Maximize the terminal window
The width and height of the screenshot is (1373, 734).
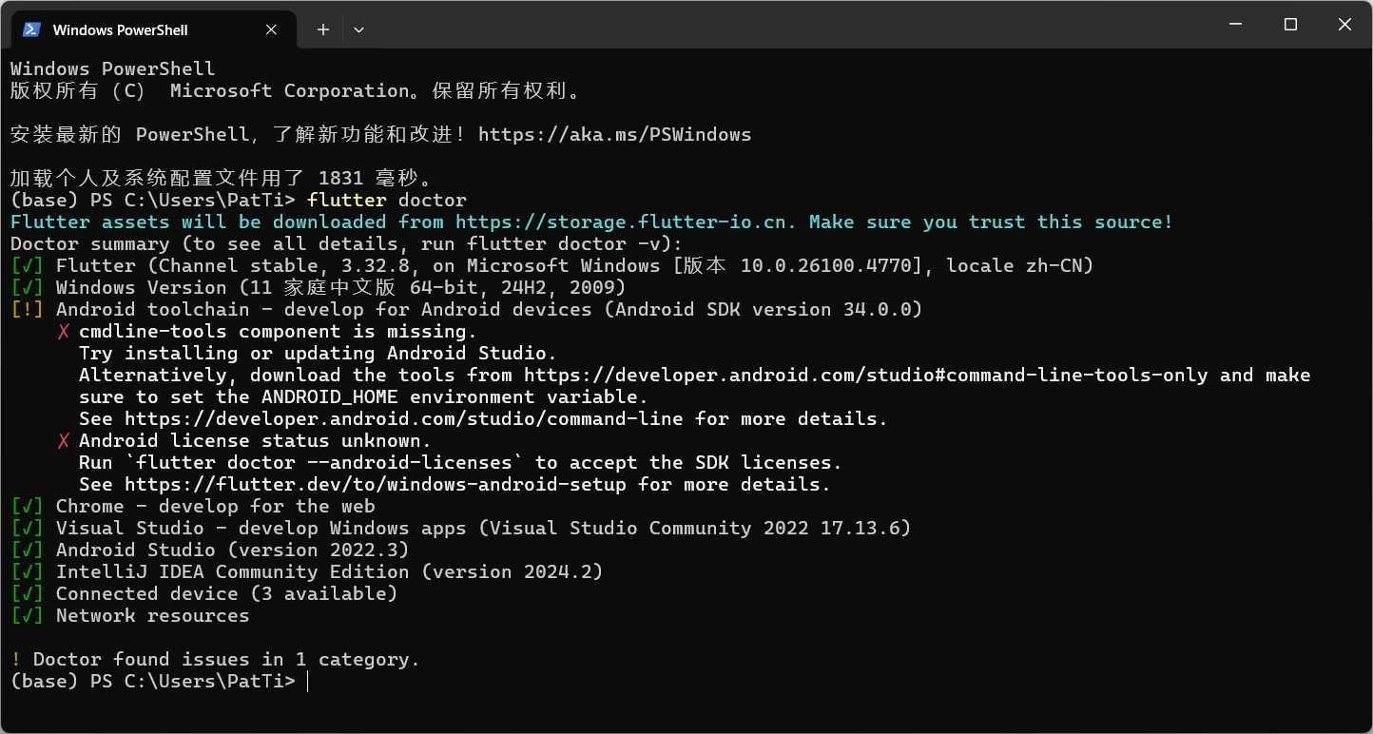(1290, 25)
